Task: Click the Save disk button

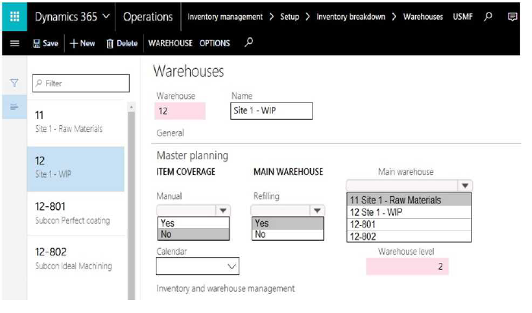Action: (x=46, y=43)
